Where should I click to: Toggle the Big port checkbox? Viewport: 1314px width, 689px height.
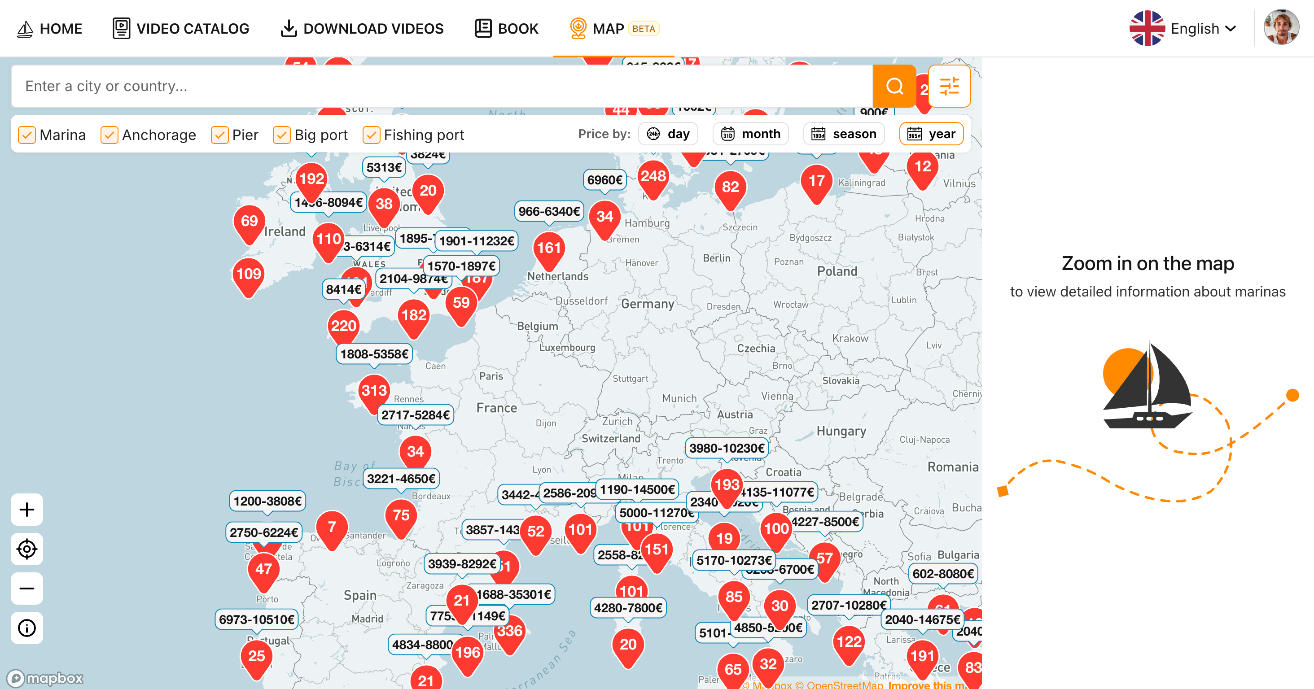pos(281,135)
